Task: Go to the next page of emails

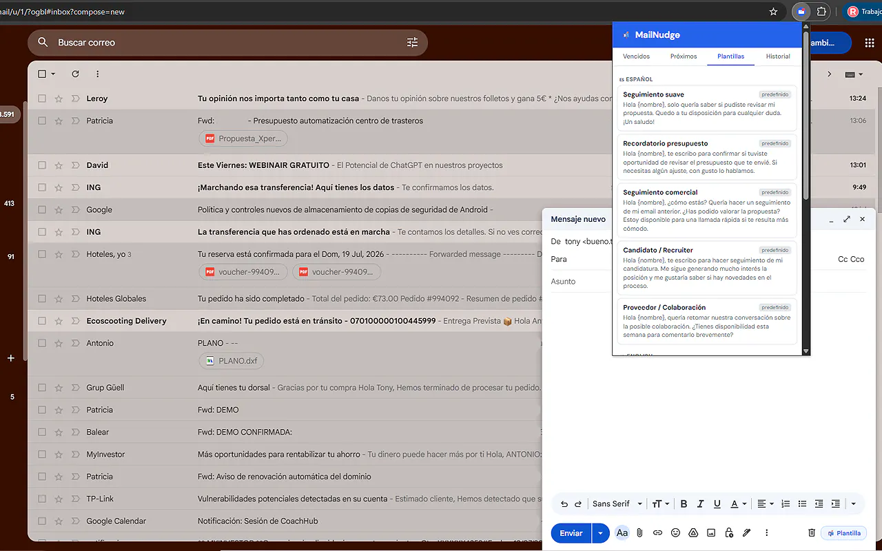Action: pos(829,74)
